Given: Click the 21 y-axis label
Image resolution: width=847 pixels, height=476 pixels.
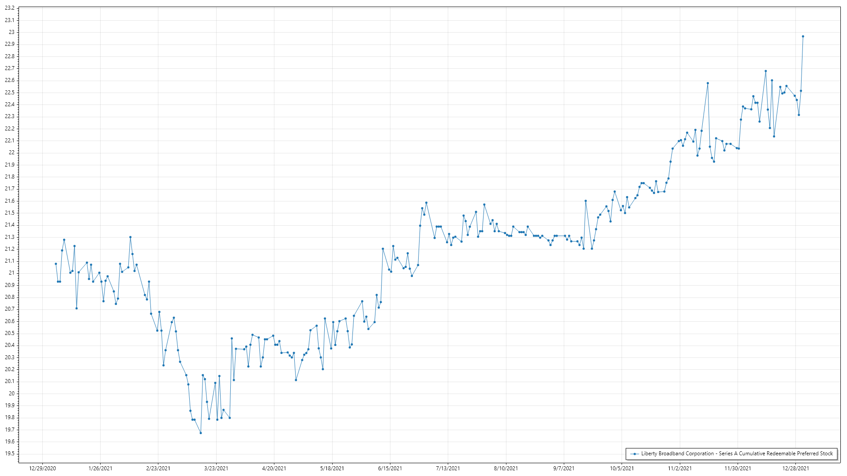Looking at the screenshot, I should pos(11,273).
